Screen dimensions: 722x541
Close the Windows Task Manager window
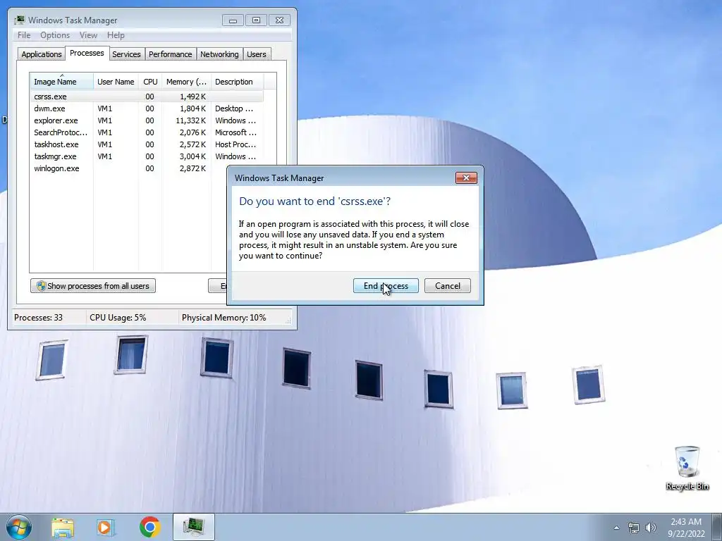coord(279,20)
